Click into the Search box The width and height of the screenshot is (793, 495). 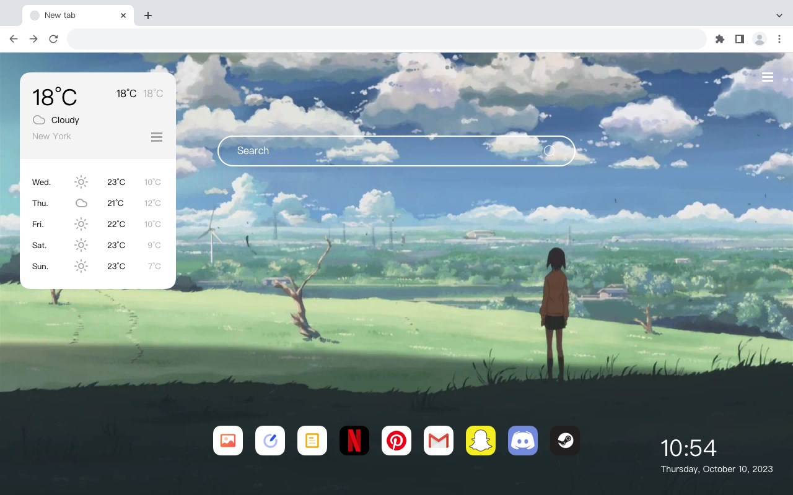coord(396,151)
